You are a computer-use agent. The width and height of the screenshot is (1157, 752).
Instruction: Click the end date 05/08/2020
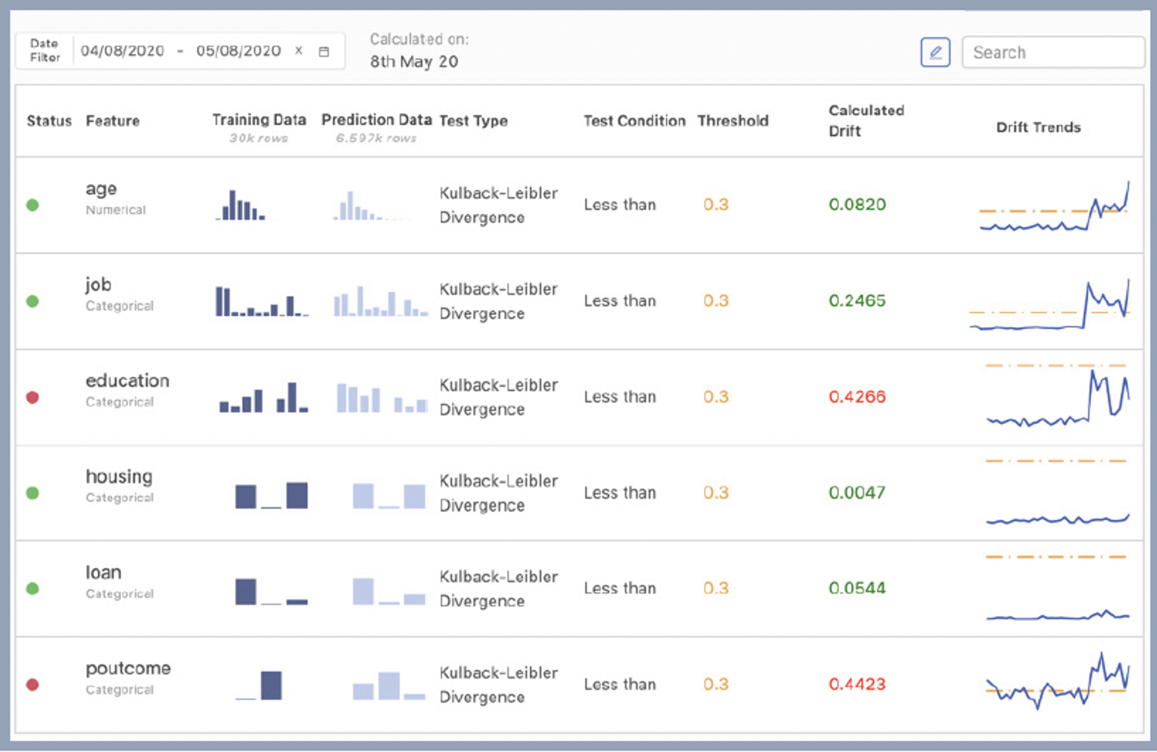[239, 51]
